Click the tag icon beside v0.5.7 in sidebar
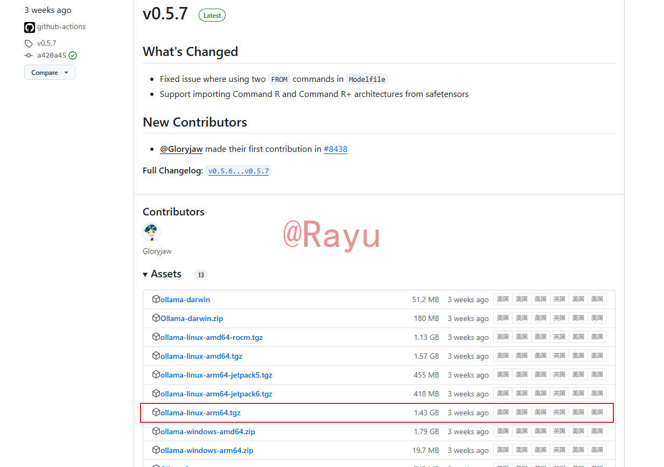 point(29,44)
